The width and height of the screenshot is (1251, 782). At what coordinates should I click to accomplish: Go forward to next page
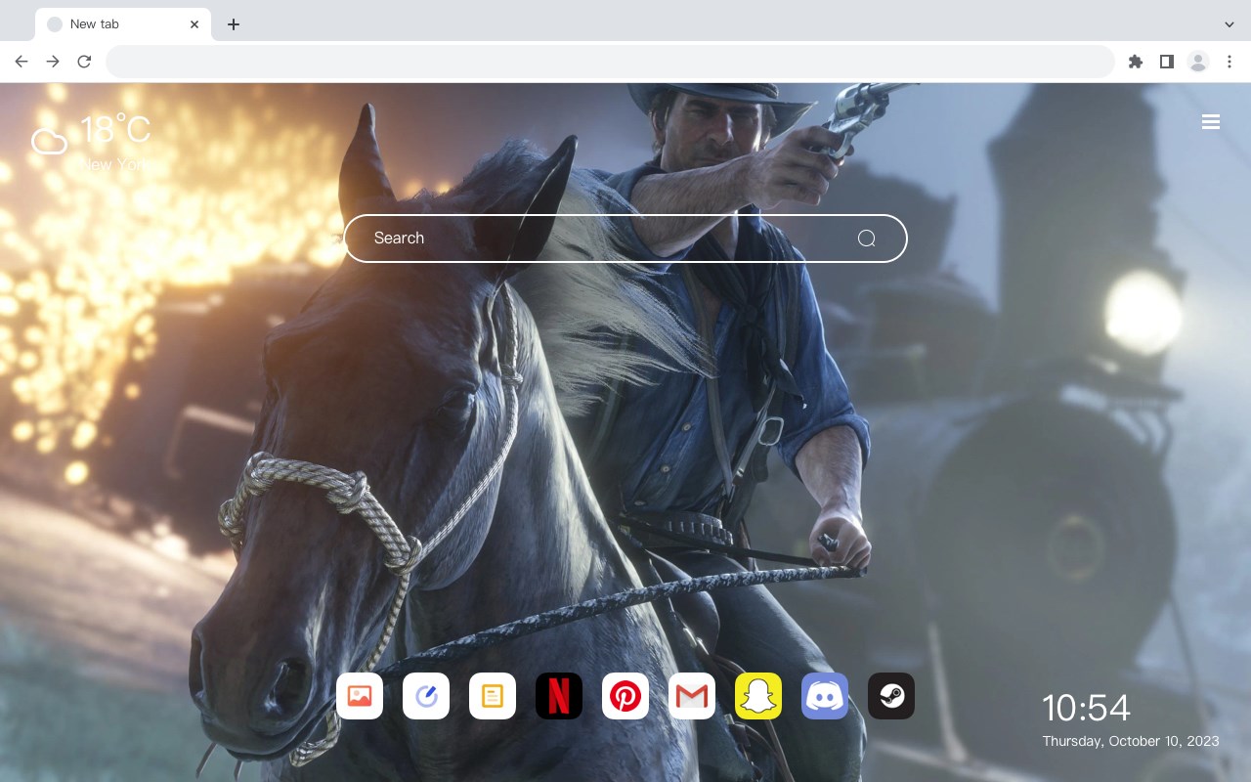coord(53,62)
